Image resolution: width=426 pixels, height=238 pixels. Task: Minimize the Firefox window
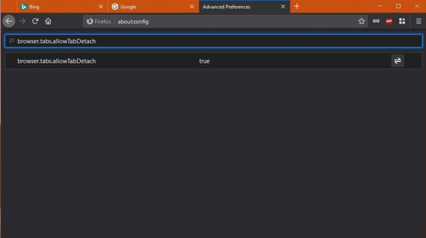(380, 6)
